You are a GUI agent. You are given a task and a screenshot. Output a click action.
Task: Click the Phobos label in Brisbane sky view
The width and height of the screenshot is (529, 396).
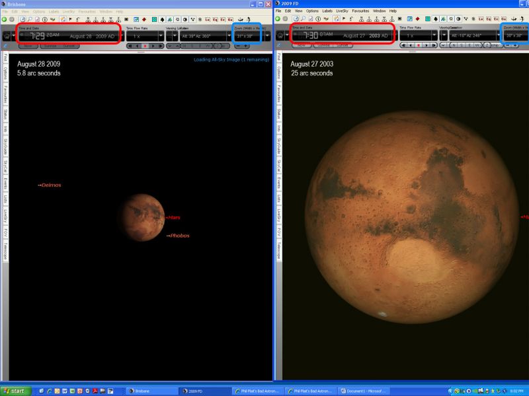[180, 236]
